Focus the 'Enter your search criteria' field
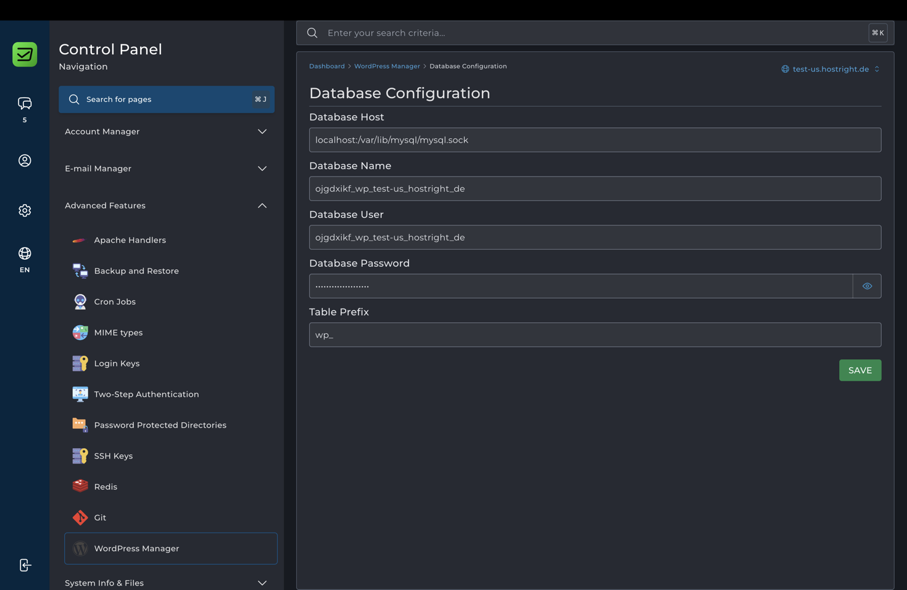 point(595,33)
